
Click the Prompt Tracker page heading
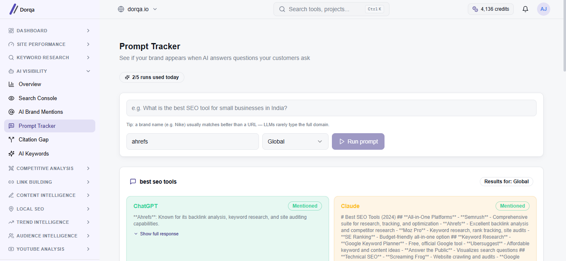(150, 46)
